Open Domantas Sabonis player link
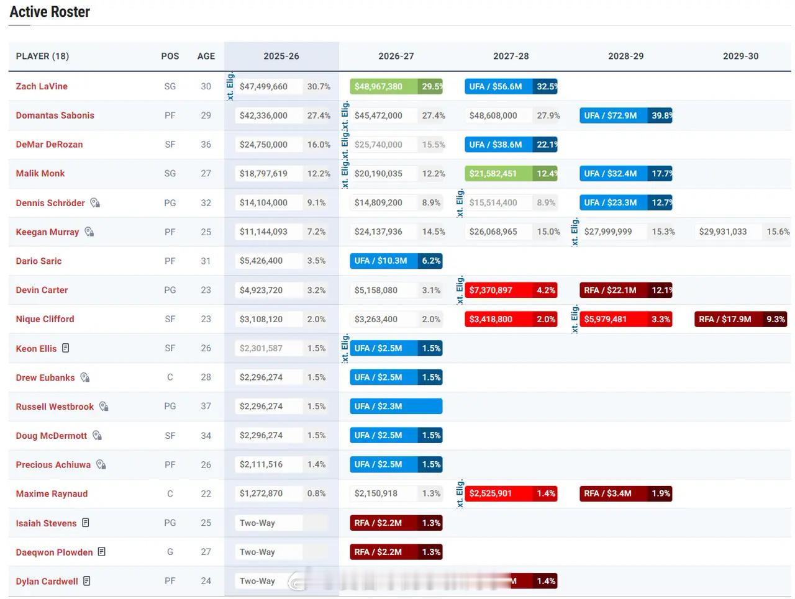 (x=55, y=115)
